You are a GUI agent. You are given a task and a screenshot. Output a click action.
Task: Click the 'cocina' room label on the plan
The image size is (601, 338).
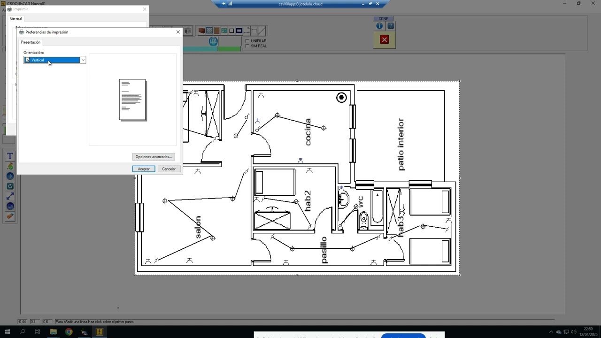(x=308, y=132)
